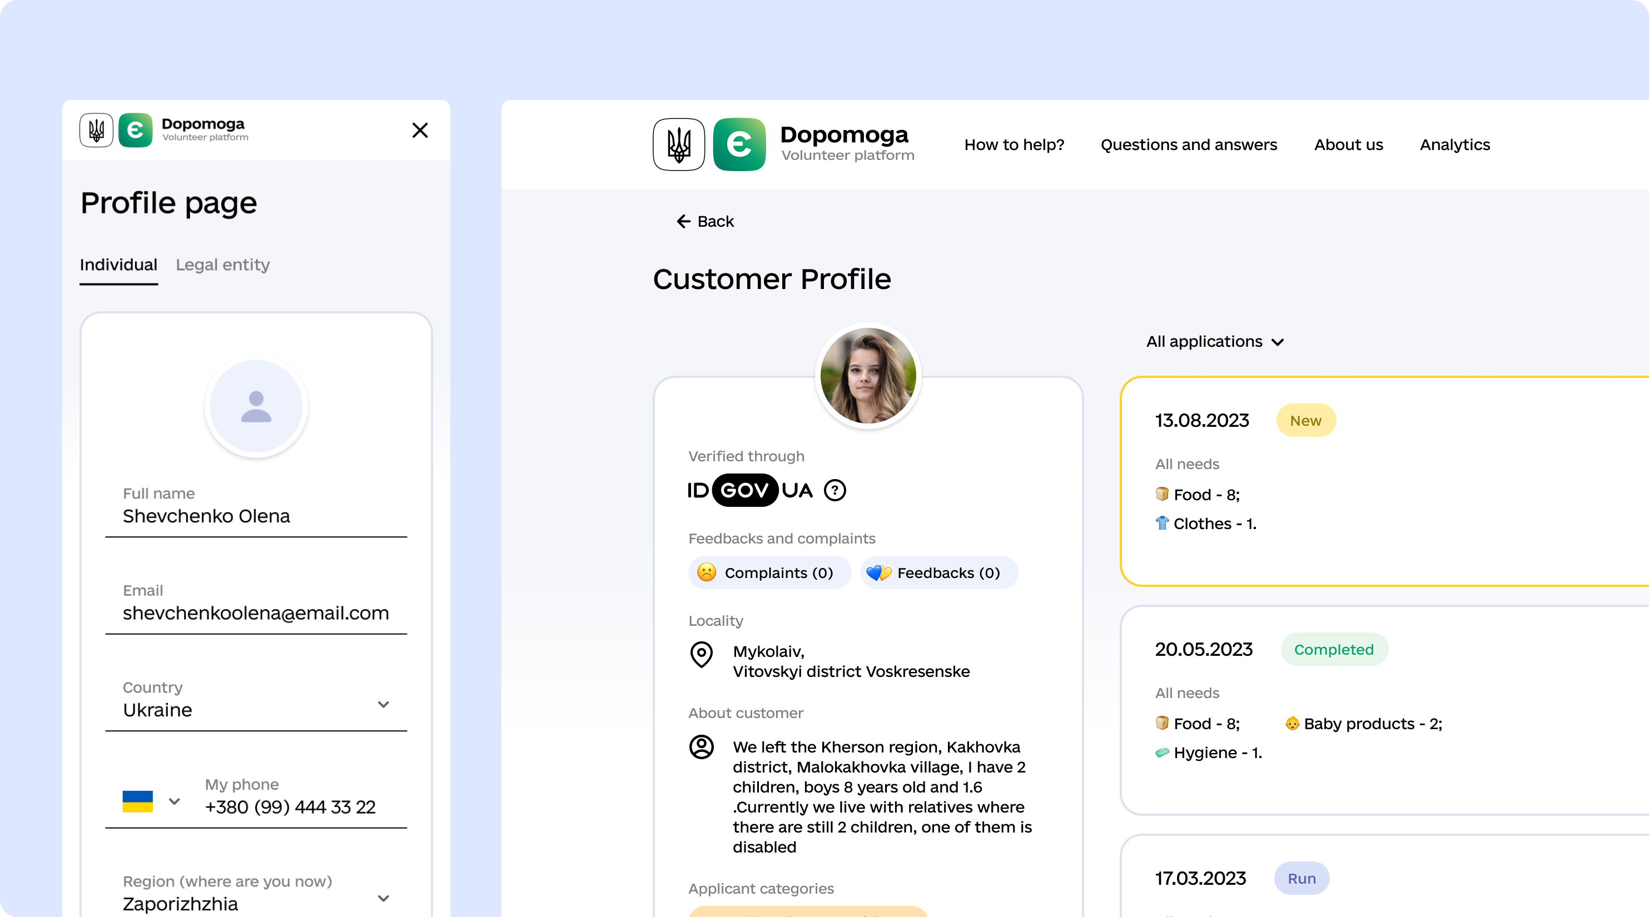Click 'Clothes - 1.' need entry
Screen dimensions: 1649x917
click(x=1215, y=524)
